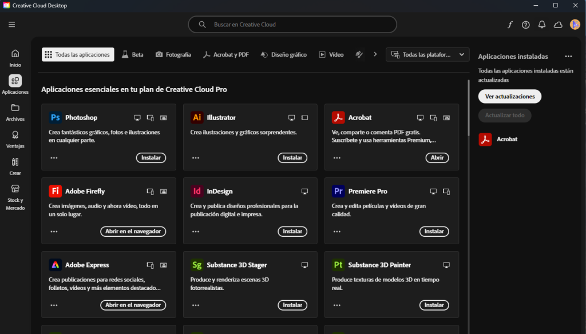The image size is (586, 334).
Task: Open Aplicaciones instaladas three-dot menu
Action: tap(568, 57)
